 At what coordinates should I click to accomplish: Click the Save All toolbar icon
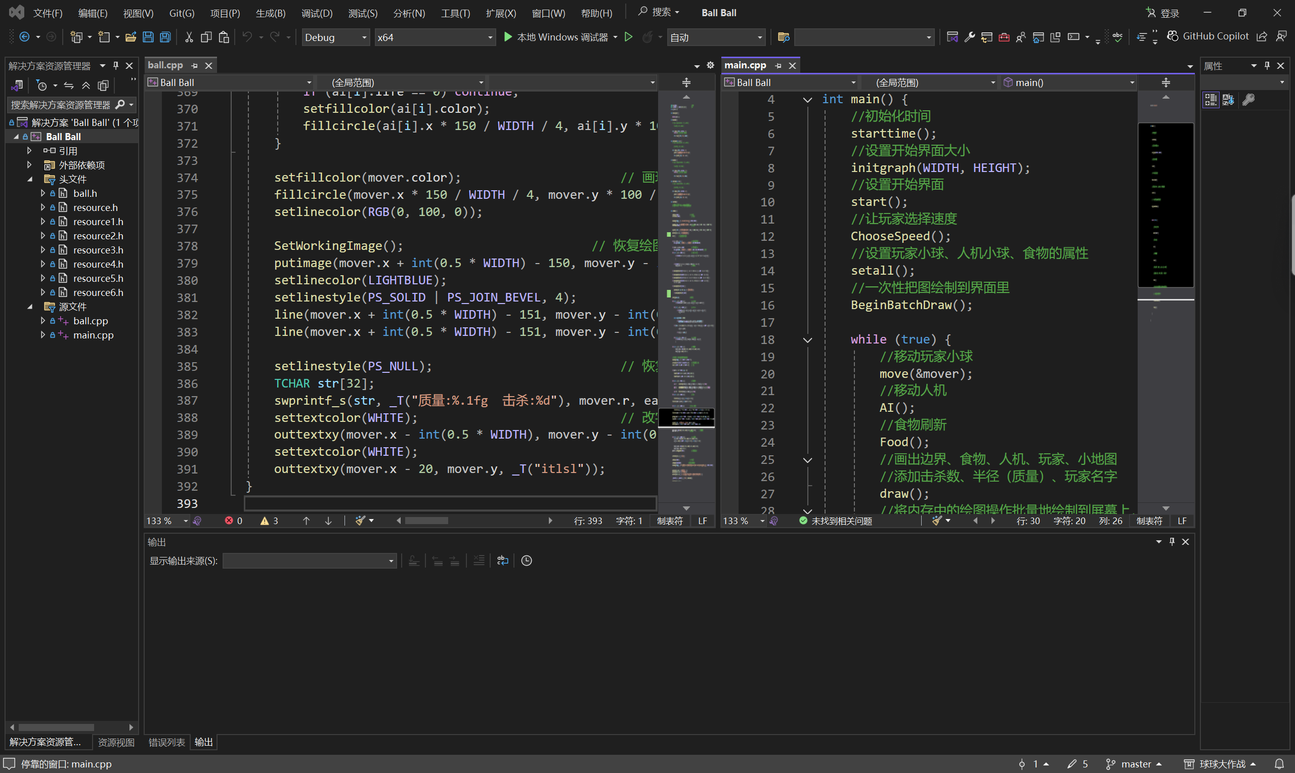click(165, 37)
